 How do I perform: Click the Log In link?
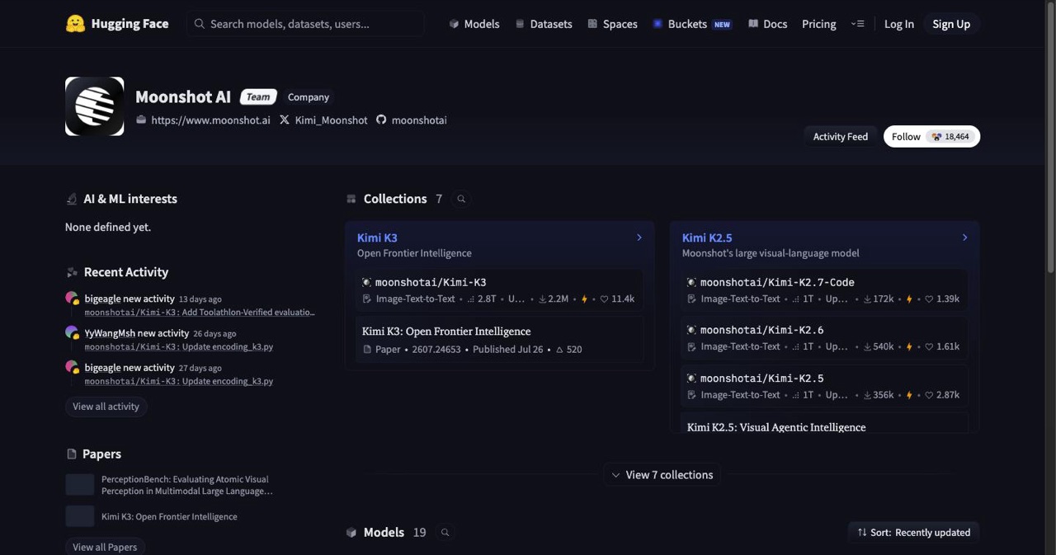(899, 24)
